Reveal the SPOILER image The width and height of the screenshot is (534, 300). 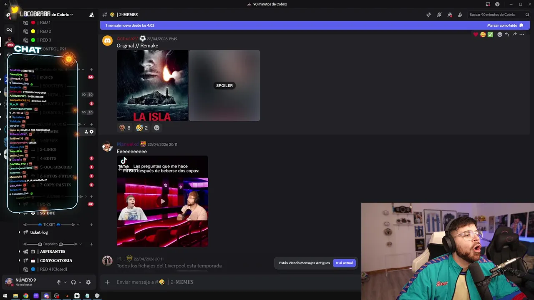point(224,85)
